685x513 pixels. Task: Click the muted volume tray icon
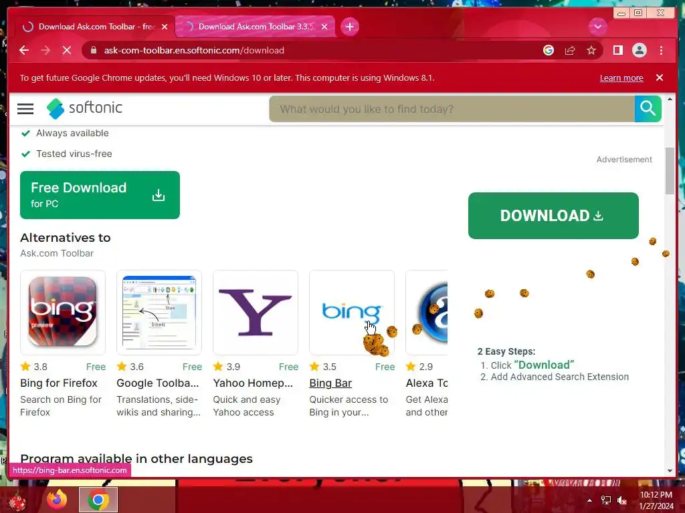tap(622, 500)
